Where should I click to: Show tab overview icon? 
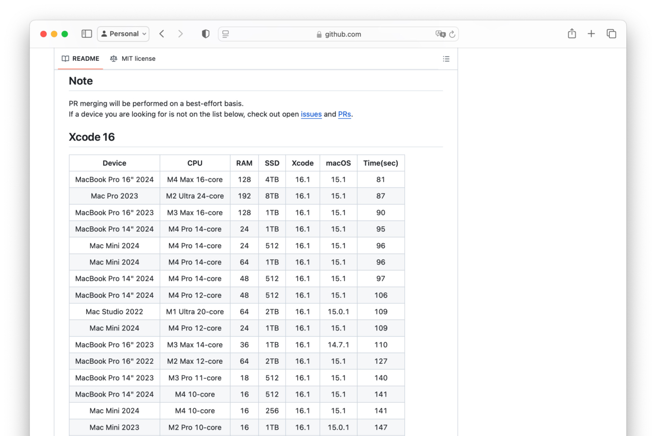click(x=611, y=34)
